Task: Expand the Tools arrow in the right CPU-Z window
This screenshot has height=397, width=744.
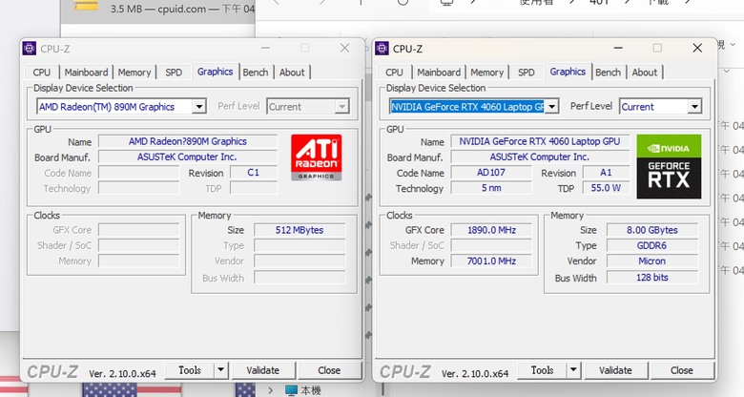Action: click(573, 370)
